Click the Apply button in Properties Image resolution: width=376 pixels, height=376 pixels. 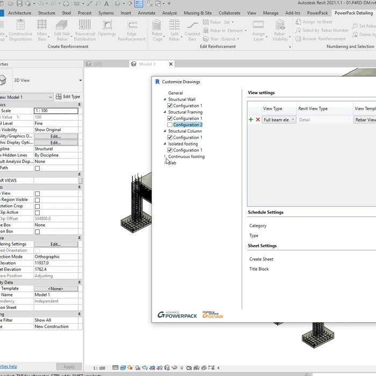(69, 367)
